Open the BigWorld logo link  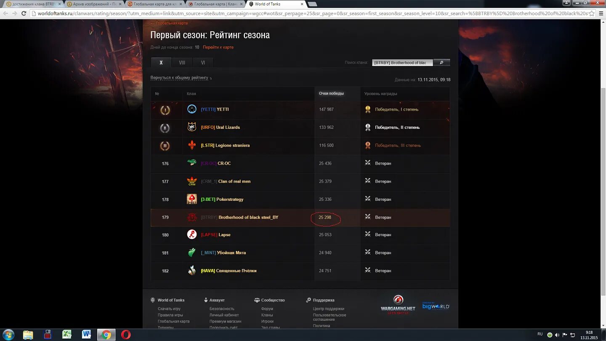(436, 306)
